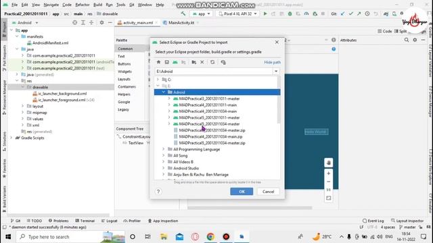Refresh the file tree in import dialog
Image resolution: width=433 pixels, height=243 pixels.
click(x=212, y=62)
